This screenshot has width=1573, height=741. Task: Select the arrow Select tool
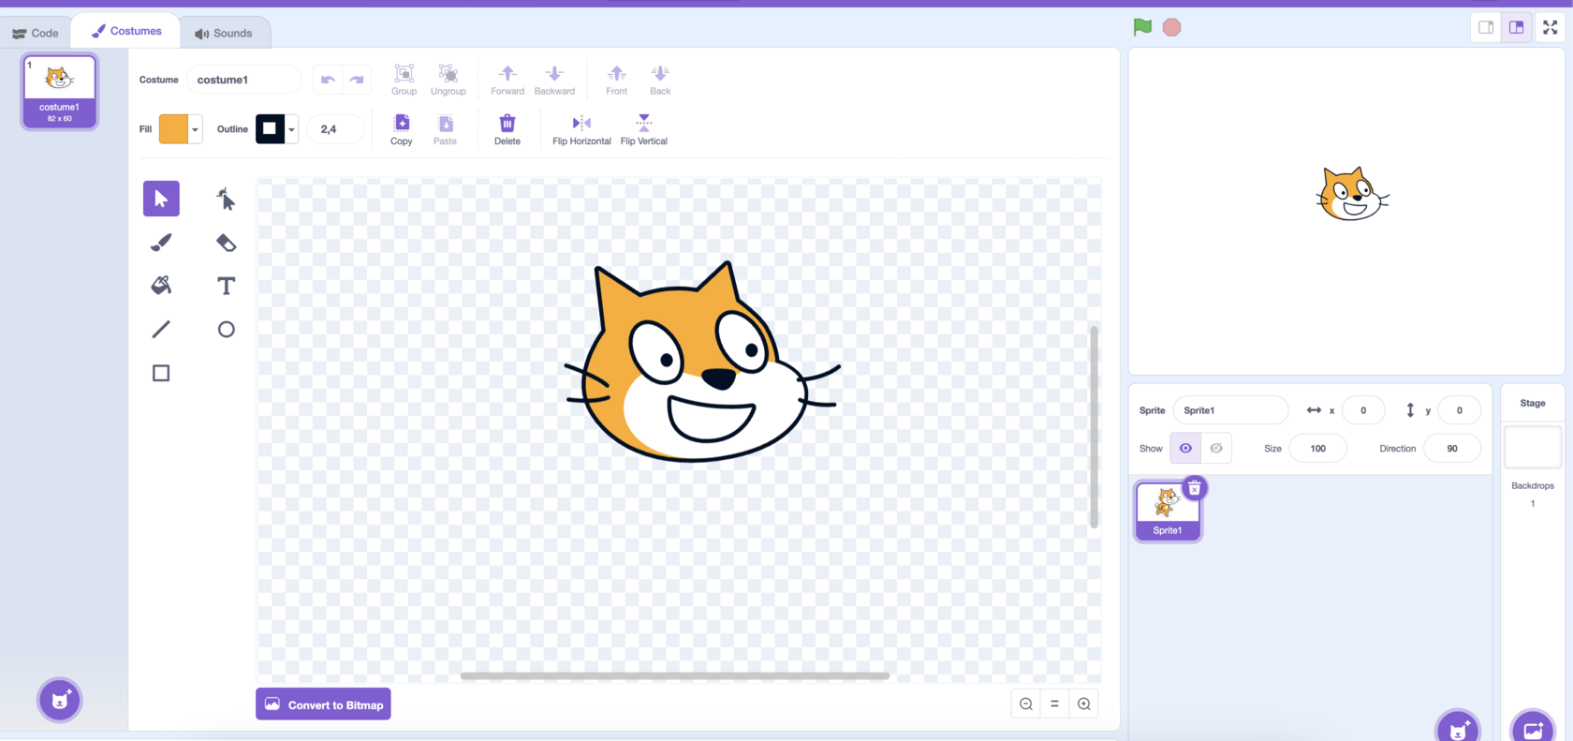tap(161, 199)
